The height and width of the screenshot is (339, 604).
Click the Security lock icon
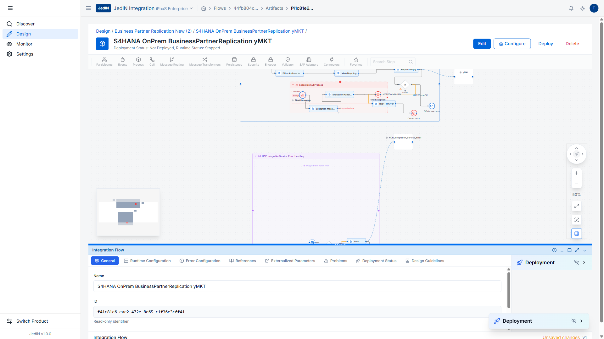click(253, 61)
